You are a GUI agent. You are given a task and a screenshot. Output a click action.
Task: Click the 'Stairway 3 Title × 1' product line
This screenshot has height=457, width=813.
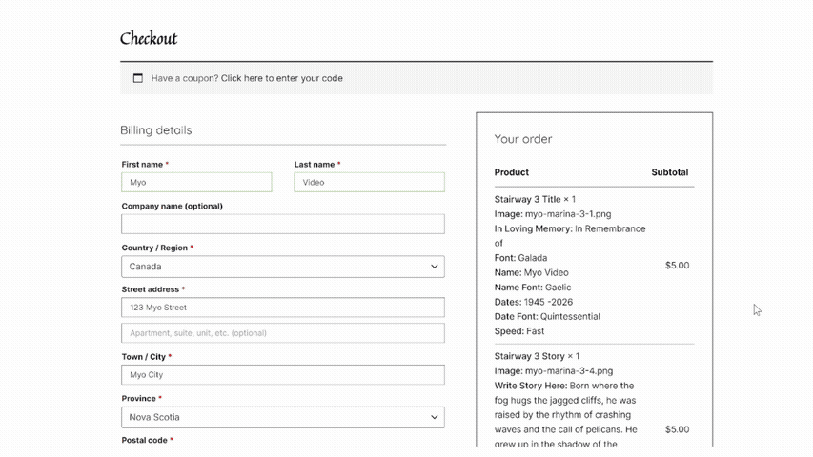[x=535, y=200]
